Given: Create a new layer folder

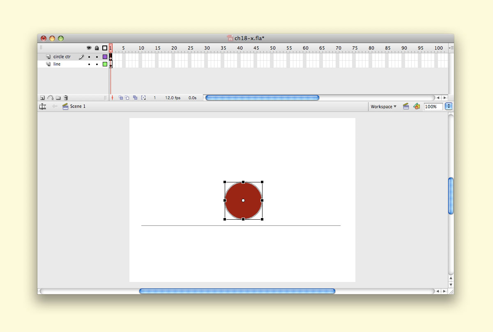Looking at the screenshot, I should point(58,98).
